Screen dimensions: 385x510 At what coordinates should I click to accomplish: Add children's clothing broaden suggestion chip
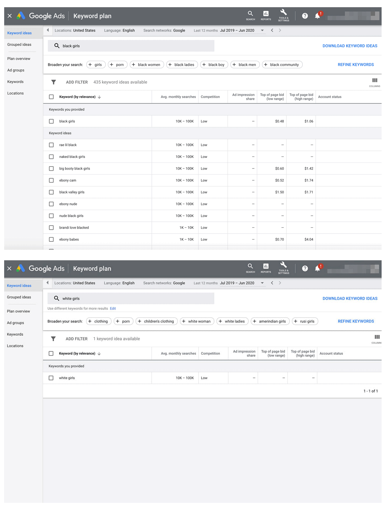pyautogui.click(x=157, y=321)
